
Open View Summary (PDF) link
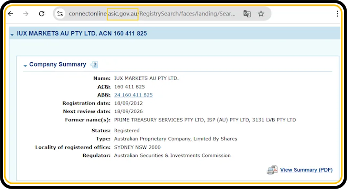coord(306,170)
